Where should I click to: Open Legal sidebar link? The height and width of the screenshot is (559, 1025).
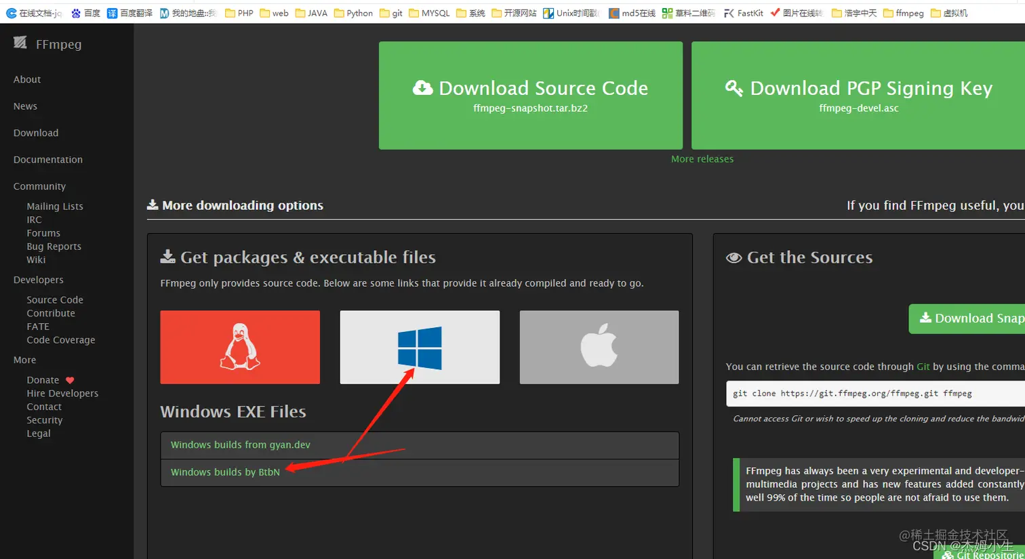coord(39,434)
